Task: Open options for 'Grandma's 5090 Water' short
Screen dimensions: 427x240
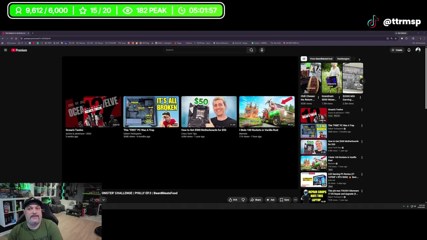Action: coord(339,97)
